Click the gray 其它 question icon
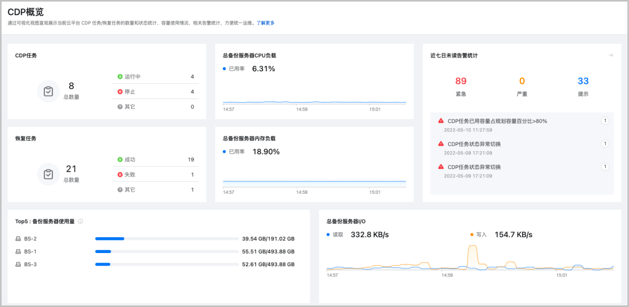 click(x=119, y=106)
